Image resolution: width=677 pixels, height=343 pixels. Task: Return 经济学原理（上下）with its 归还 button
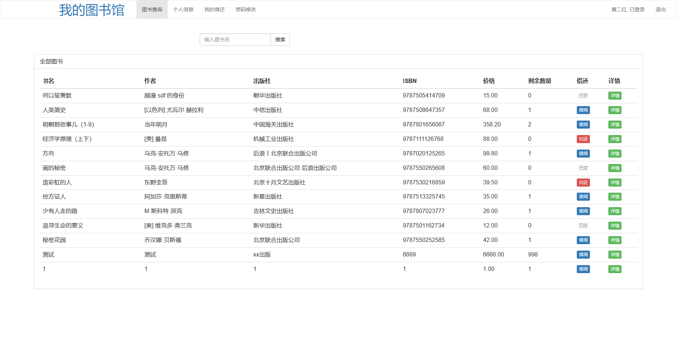(x=583, y=139)
